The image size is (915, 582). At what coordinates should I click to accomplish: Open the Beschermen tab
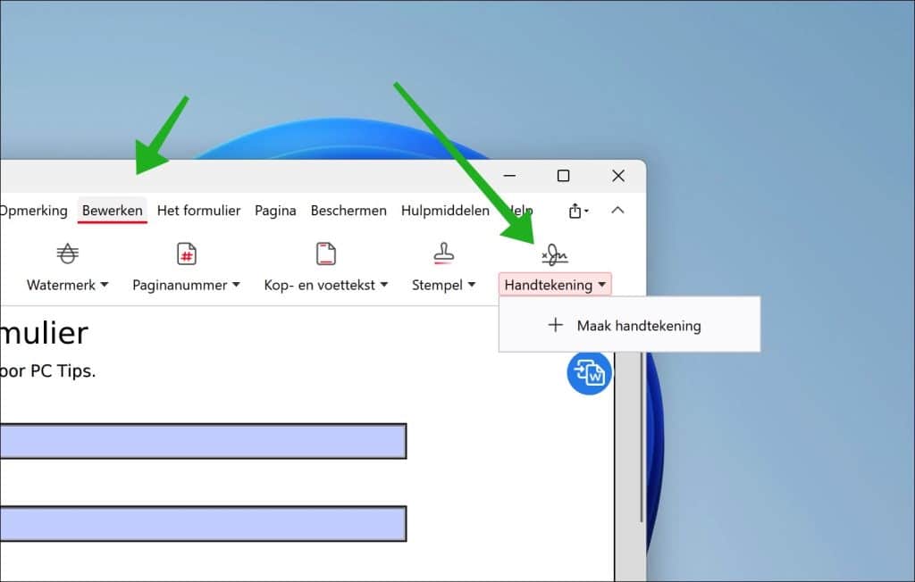point(348,211)
